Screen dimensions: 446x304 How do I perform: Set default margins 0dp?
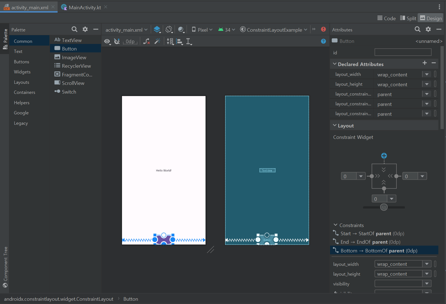130,41
